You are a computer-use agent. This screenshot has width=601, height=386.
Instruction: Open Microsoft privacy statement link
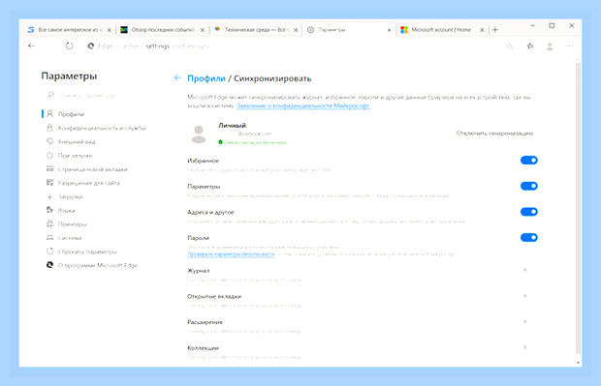coord(303,105)
